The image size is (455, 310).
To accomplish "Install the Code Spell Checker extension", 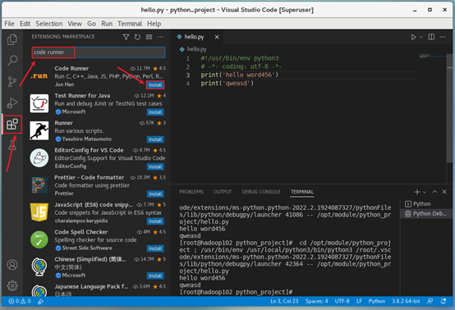I will (155, 248).
